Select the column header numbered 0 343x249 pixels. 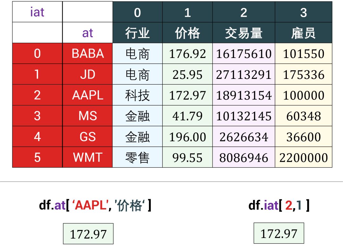tap(138, 13)
